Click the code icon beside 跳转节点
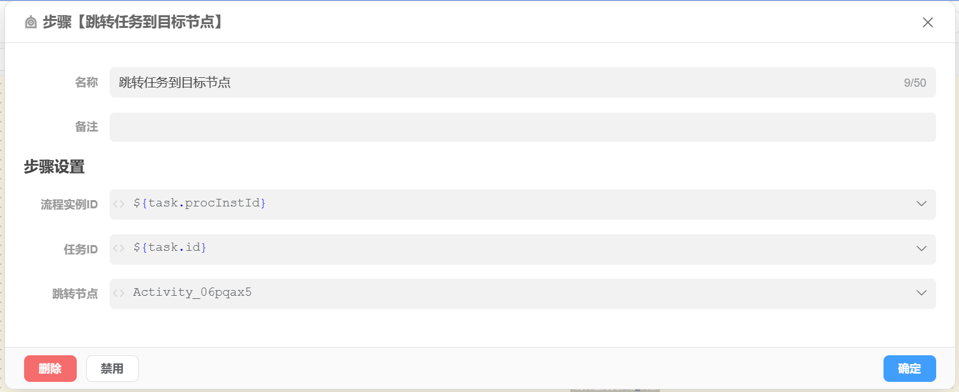The width and height of the screenshot is (959, 392). pyautogui.click(x=119, y=293)
